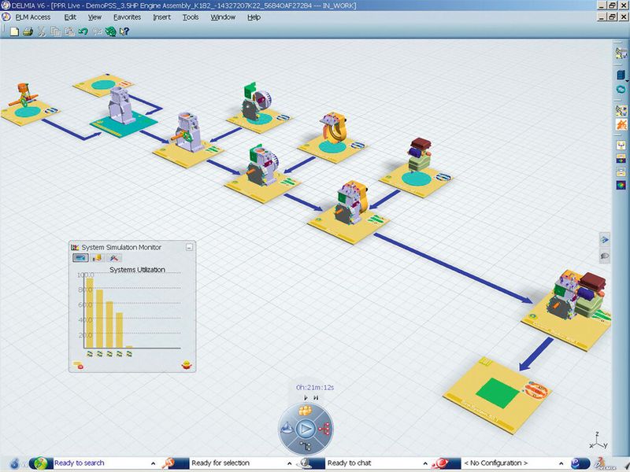Expand the Ready to chat arrow
630x472 pixels.
click(x=425, y=463)
